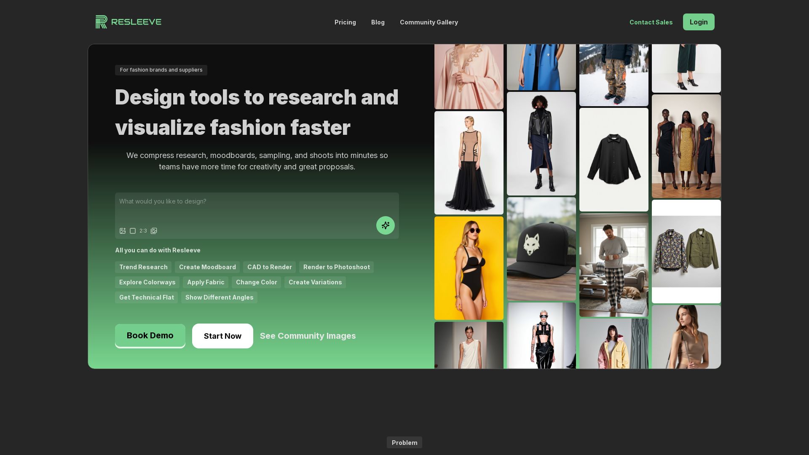
Task: Open See Community Images link
Action: pos(308,336)
